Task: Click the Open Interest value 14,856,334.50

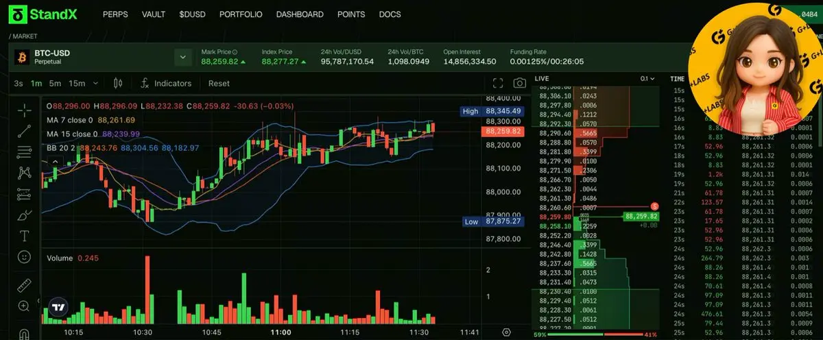Action: point(470,62)
